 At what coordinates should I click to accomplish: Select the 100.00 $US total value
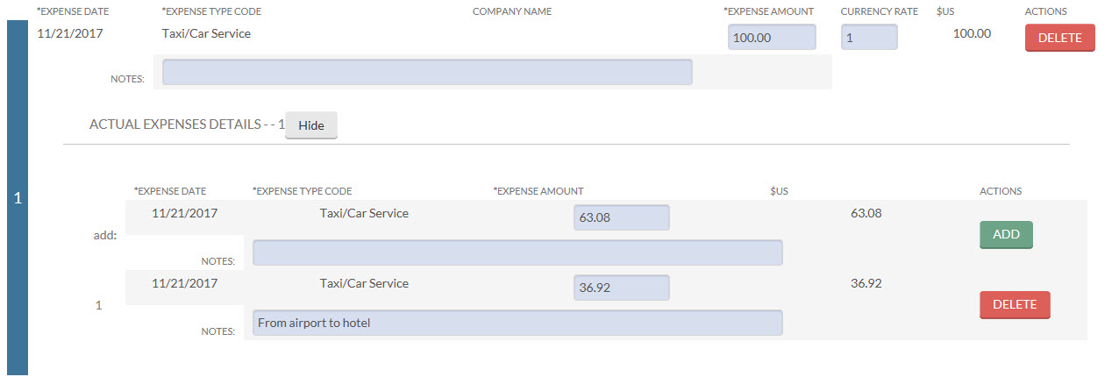pos(972,34)
